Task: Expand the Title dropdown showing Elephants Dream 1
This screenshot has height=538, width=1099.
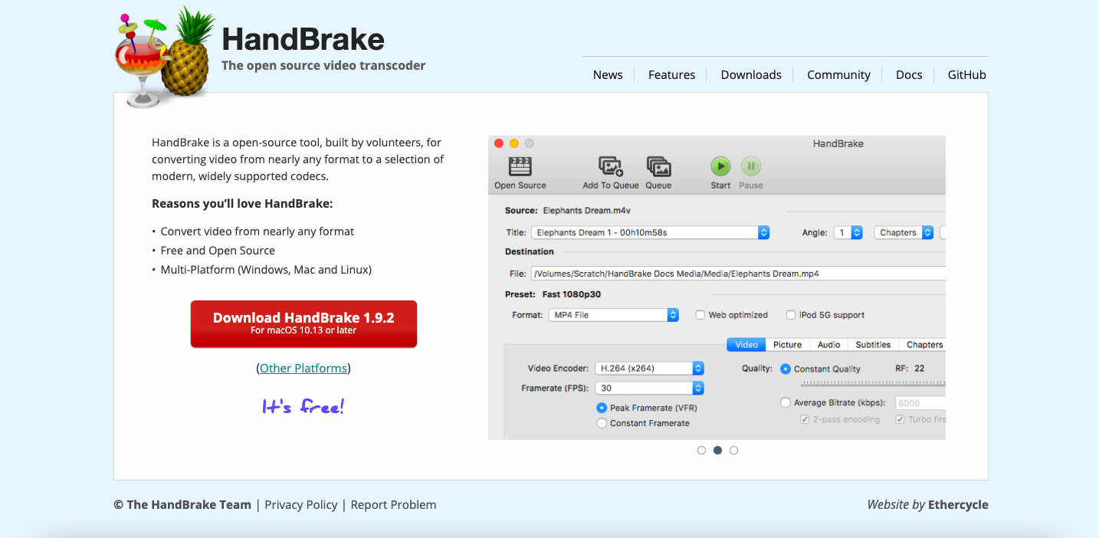Action: point(650,232)
